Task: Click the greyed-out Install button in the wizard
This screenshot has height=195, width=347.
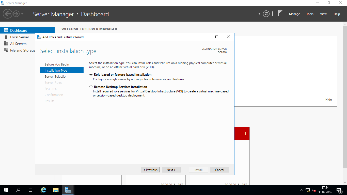Action: 198,170
